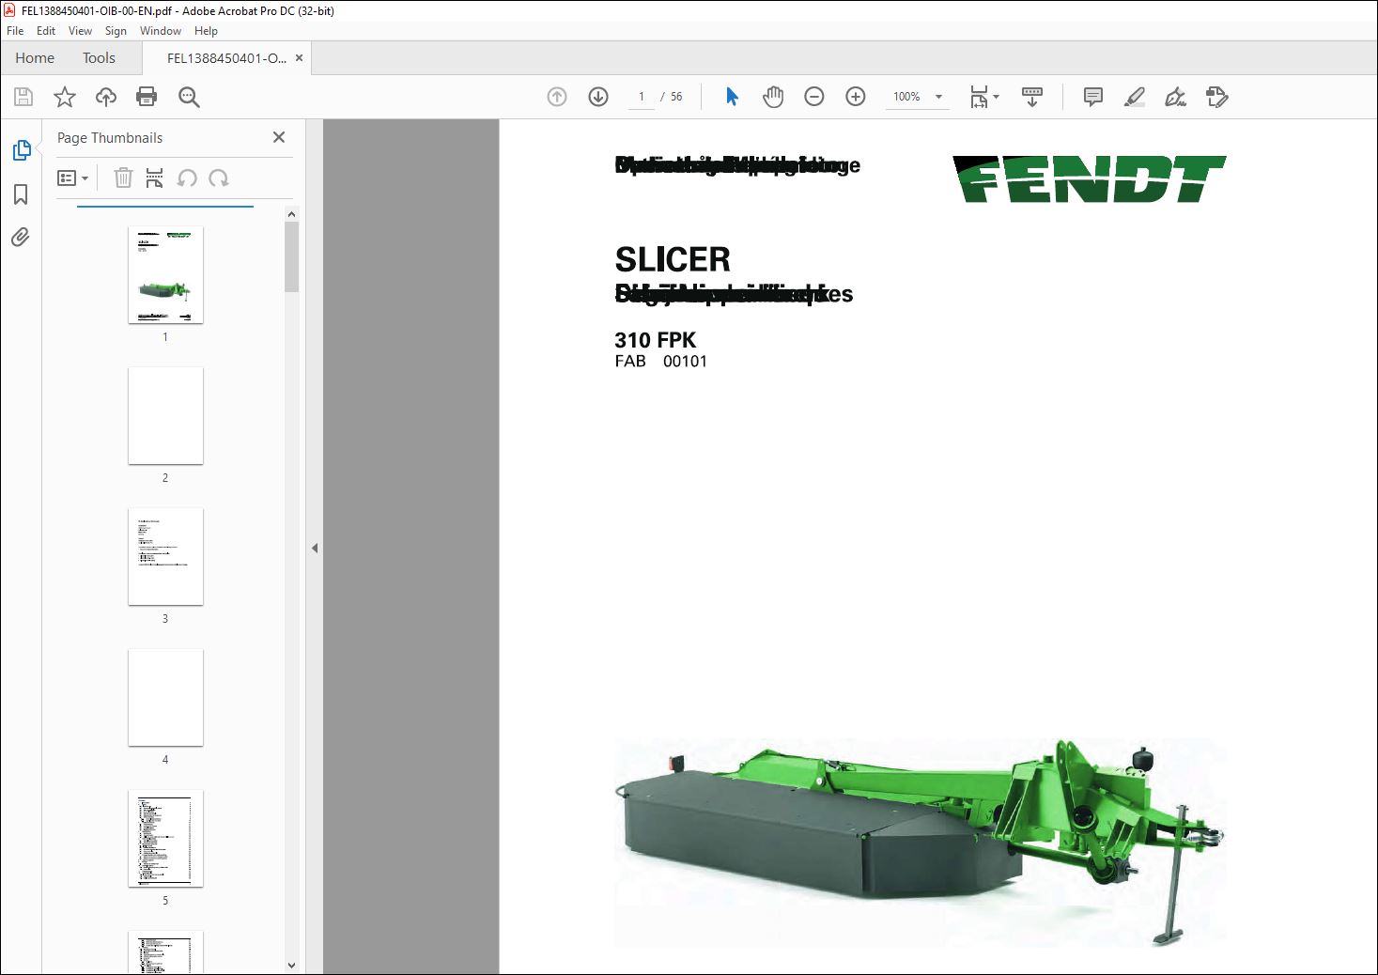1378x975 pixels.
Task: Open the Sign document pen tool
Action: 1175,97
